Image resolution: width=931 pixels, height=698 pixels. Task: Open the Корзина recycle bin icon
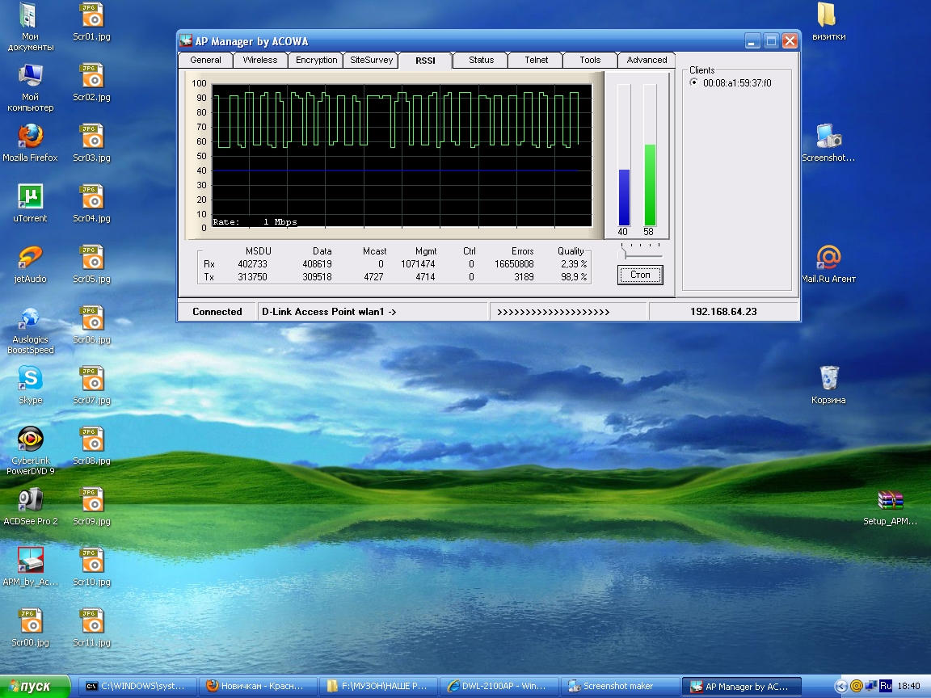click(x=828, y=378)
